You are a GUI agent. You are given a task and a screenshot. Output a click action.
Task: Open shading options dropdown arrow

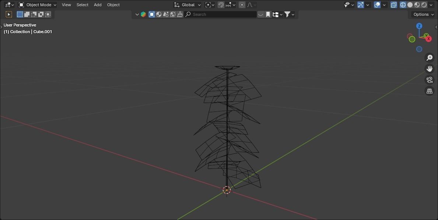pos(431,5)
